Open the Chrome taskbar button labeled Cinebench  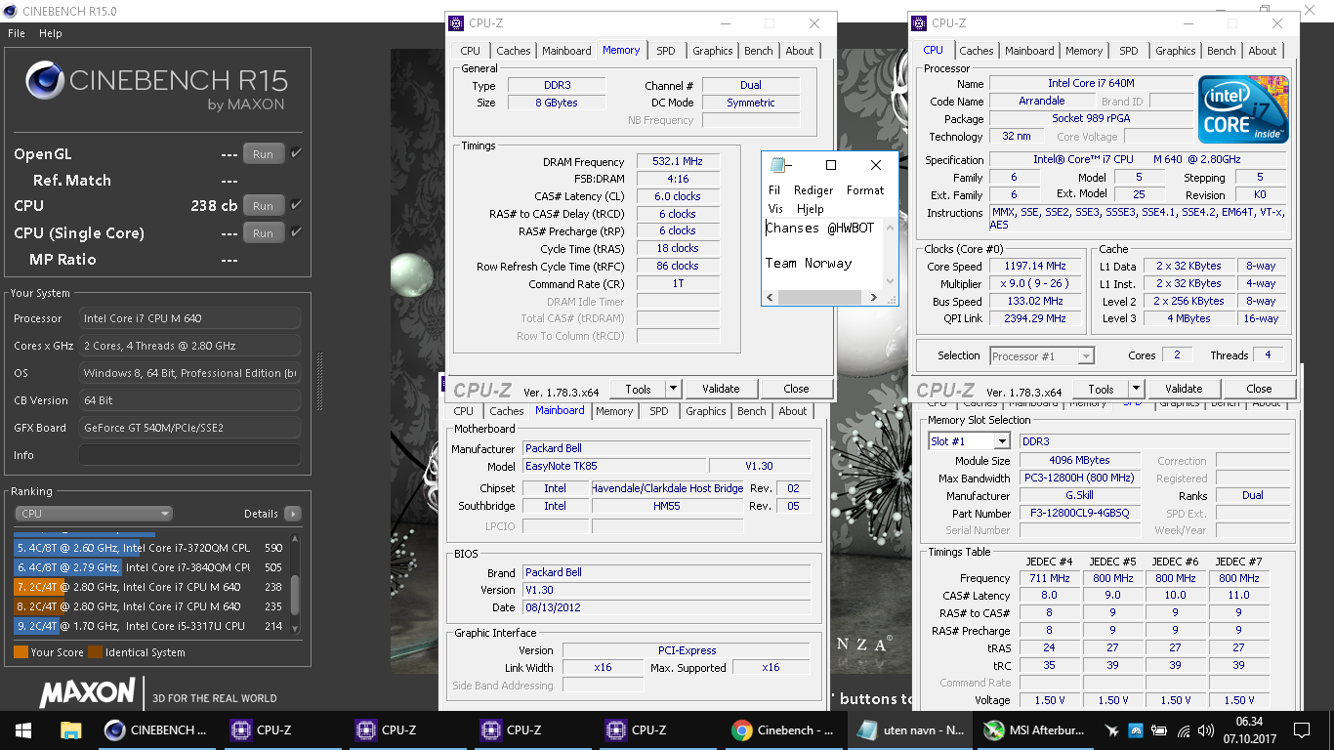click(x=783, y=730)
